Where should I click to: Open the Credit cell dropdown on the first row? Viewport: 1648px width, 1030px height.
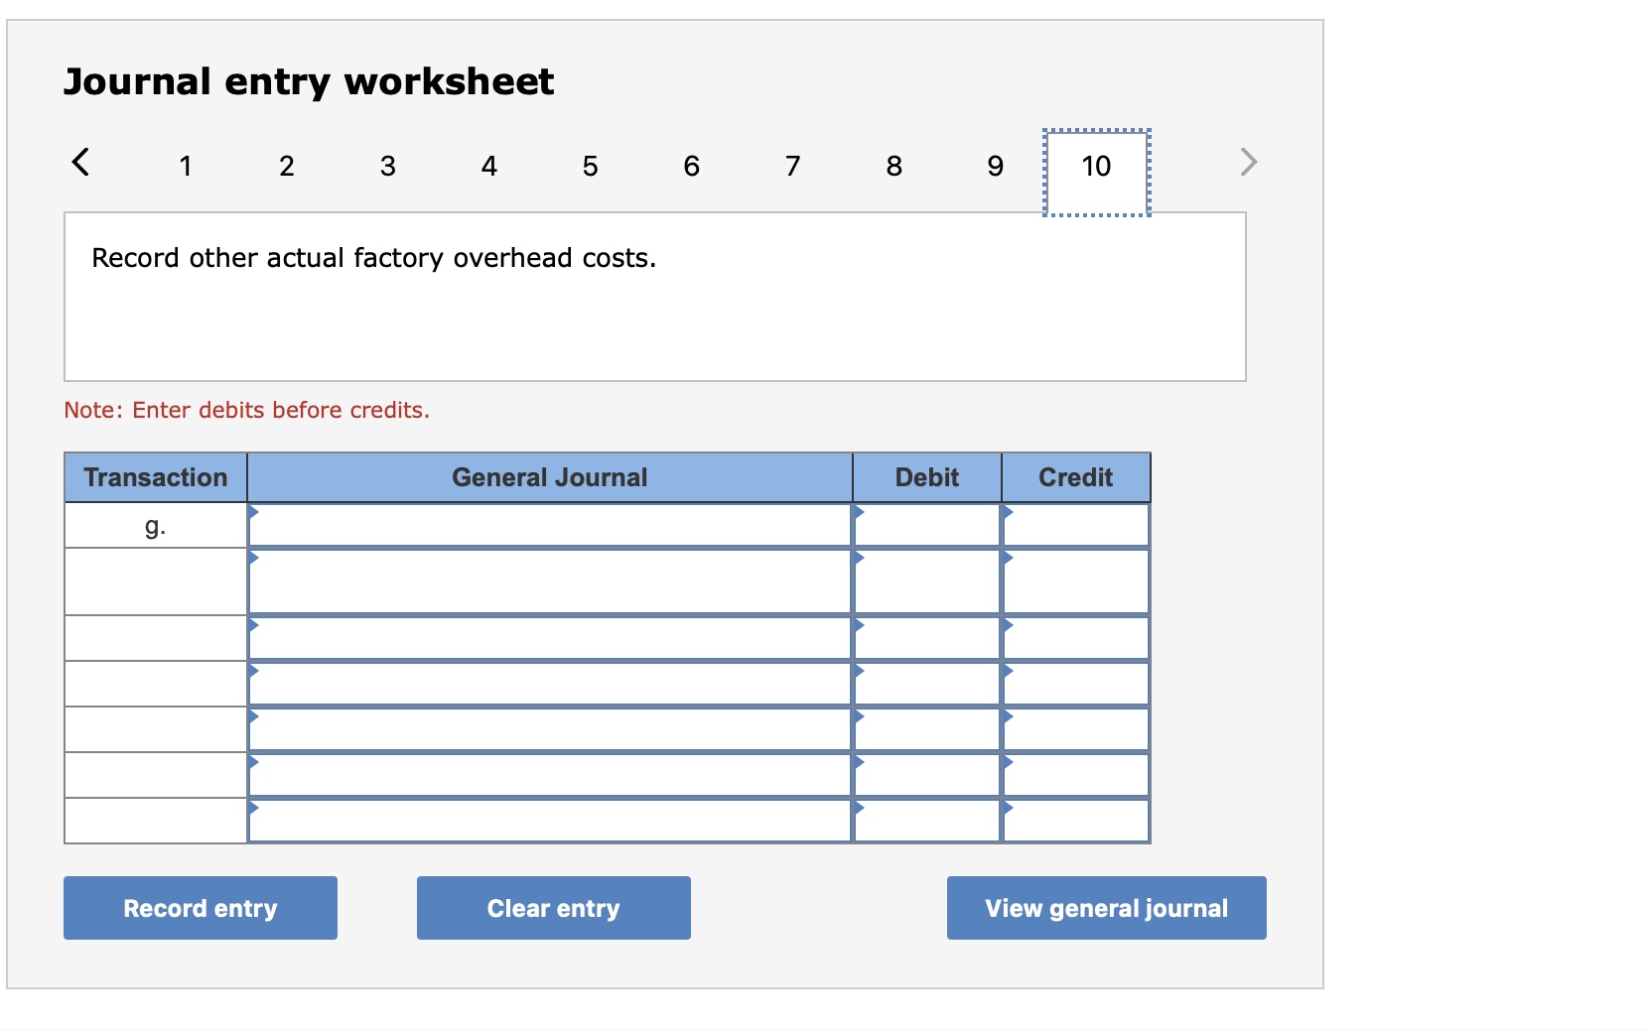(x=1009, y=515)
